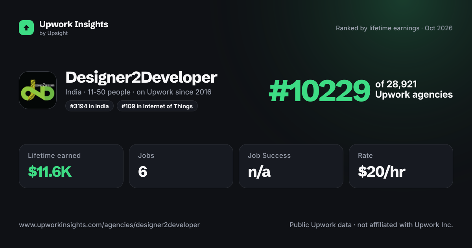
Task: Click the Designer2Developer agency name heading
Action: point(141,78)
